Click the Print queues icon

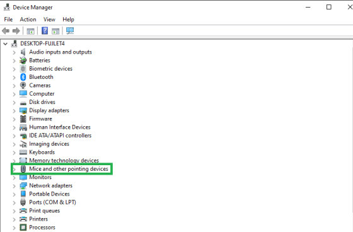coord(23,211)
